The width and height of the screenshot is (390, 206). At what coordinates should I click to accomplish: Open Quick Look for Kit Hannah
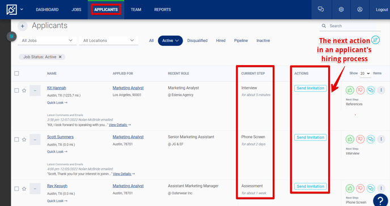(57, 103)
